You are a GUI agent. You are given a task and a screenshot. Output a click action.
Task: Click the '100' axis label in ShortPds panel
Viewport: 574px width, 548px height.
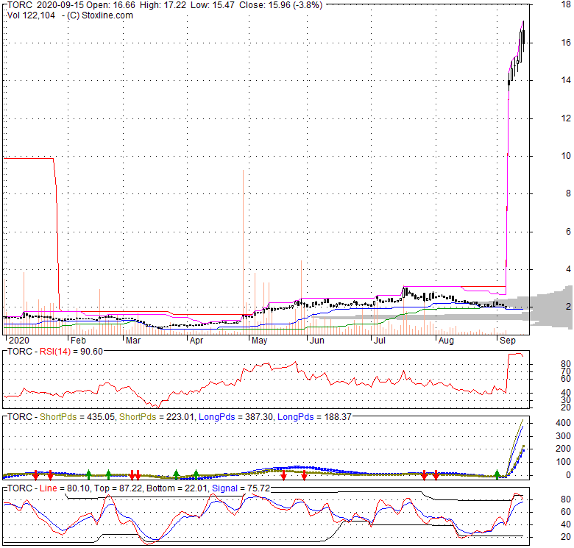tap(564, 462)
